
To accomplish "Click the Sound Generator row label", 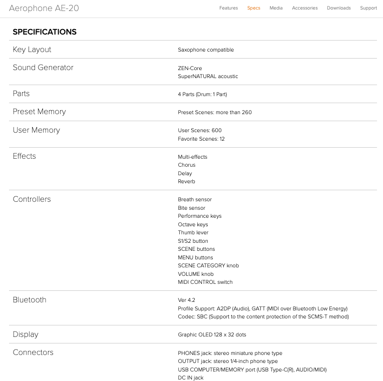I will point(43,68).
